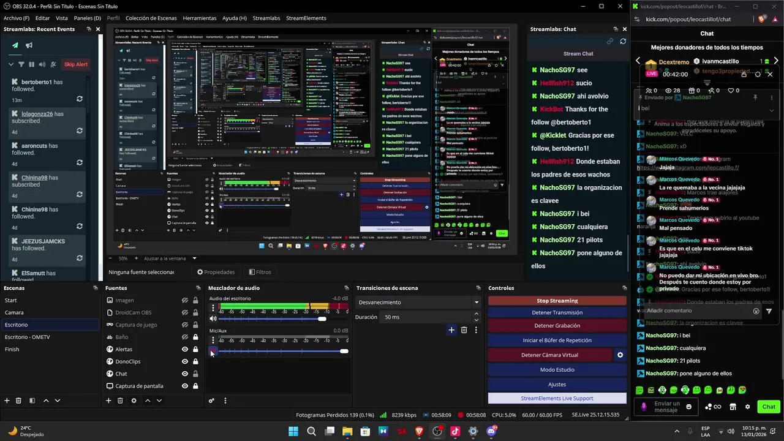Click the Enviar un mensaje input field
Screen dimensions: 784x441
pyautogui.click(x=667, y=407)
